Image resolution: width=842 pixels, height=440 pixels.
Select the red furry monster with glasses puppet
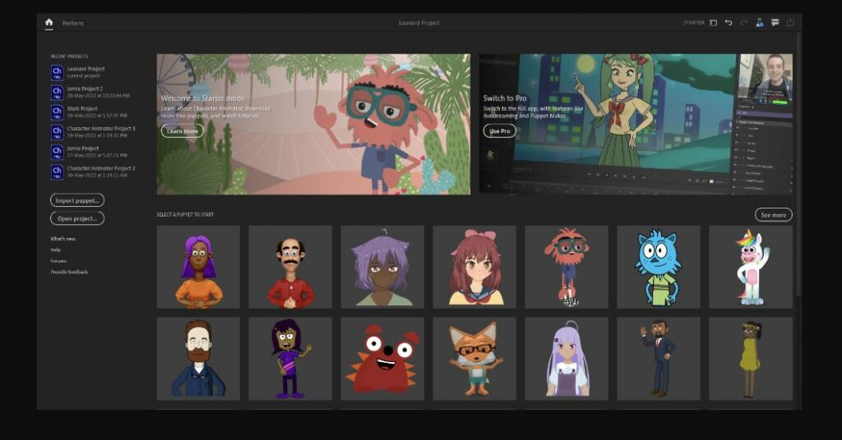(x=567, y=267)
